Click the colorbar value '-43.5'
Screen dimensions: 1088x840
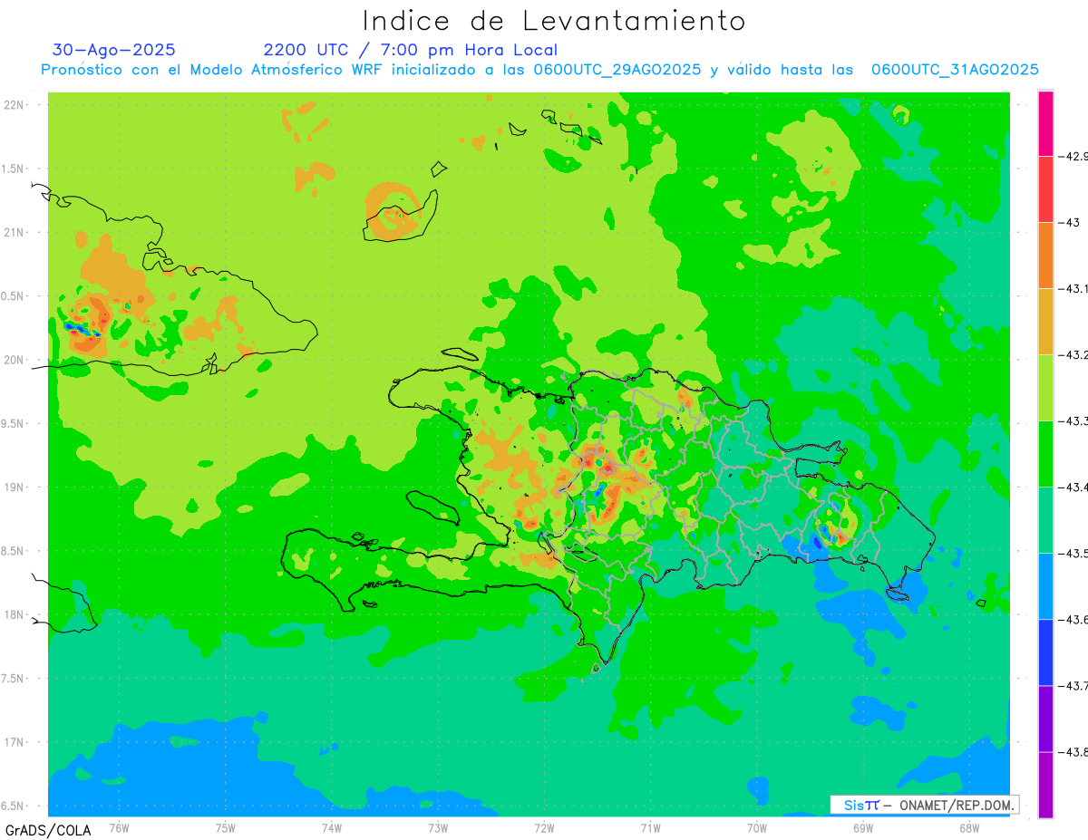tap(1074, 554)
